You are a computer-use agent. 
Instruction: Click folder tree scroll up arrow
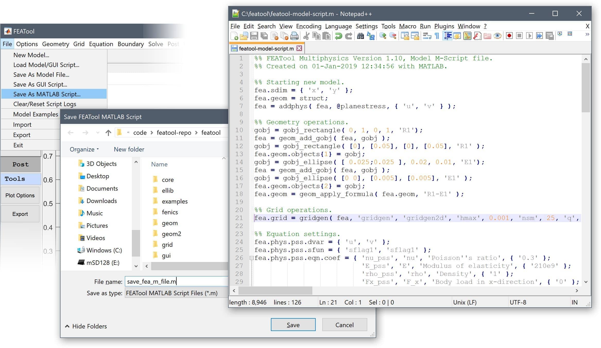tap(136, 162)
